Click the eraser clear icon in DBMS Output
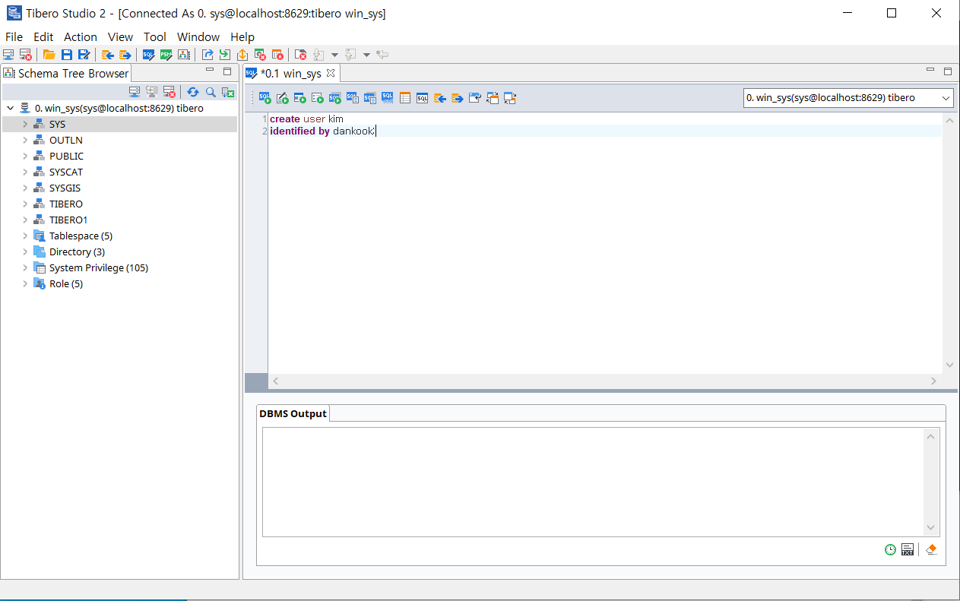 coord(931,549)
